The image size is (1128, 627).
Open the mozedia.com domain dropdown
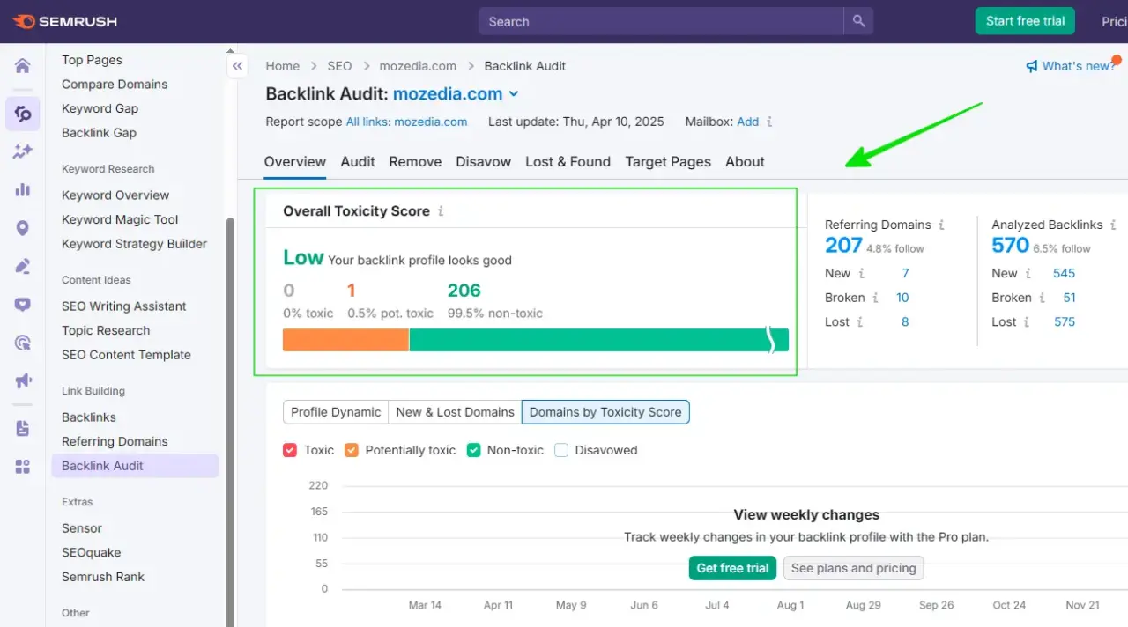click(514, 93)
